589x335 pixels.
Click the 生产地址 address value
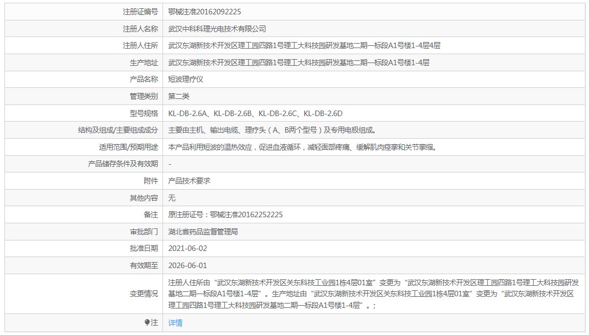298,62
